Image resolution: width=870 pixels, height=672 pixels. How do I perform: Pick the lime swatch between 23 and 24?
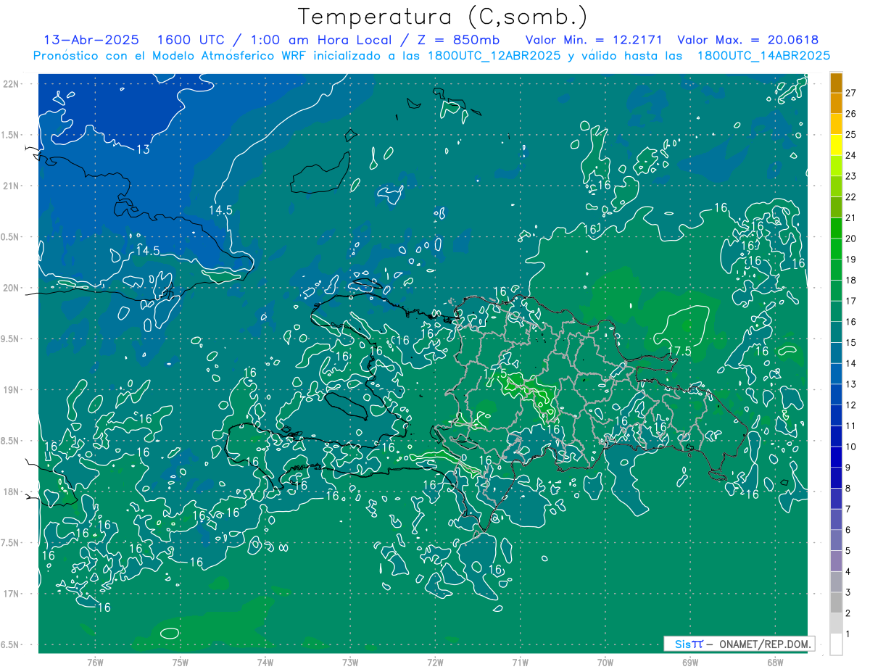[x=836, y=166]
